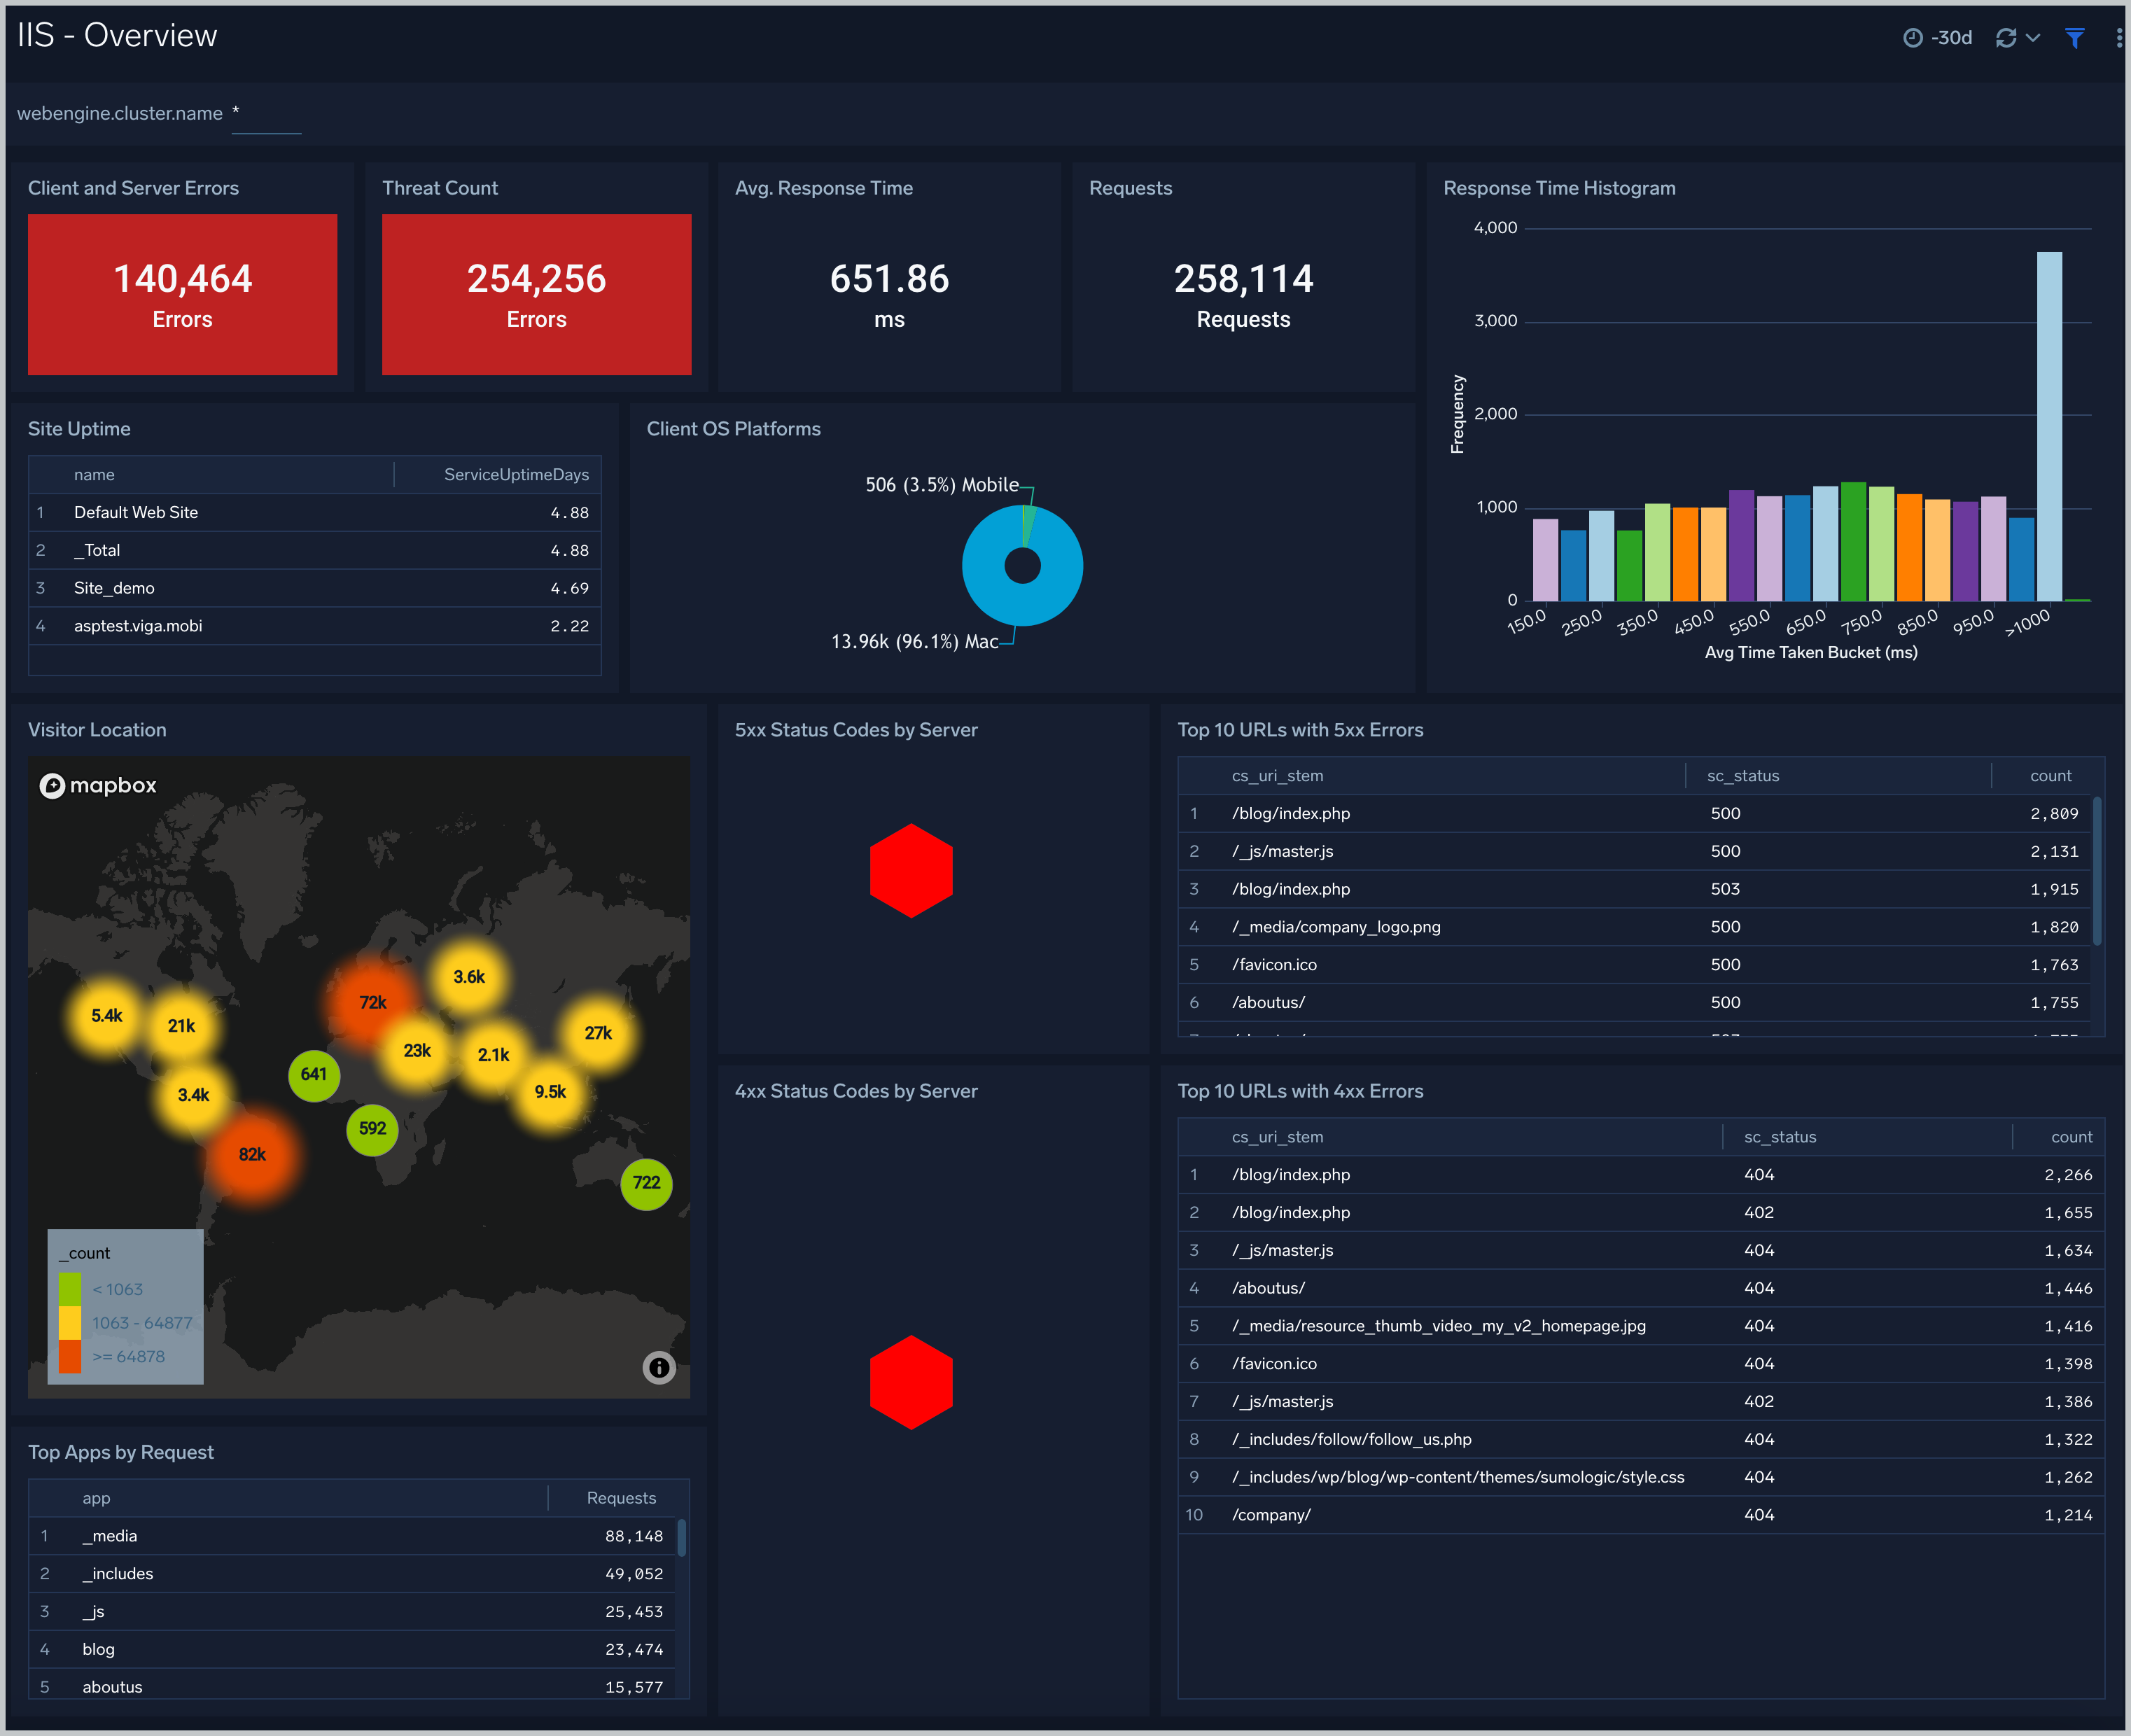2131x1736 pixels.
Task: Click the 72k map cluster
Action: 373,1002
